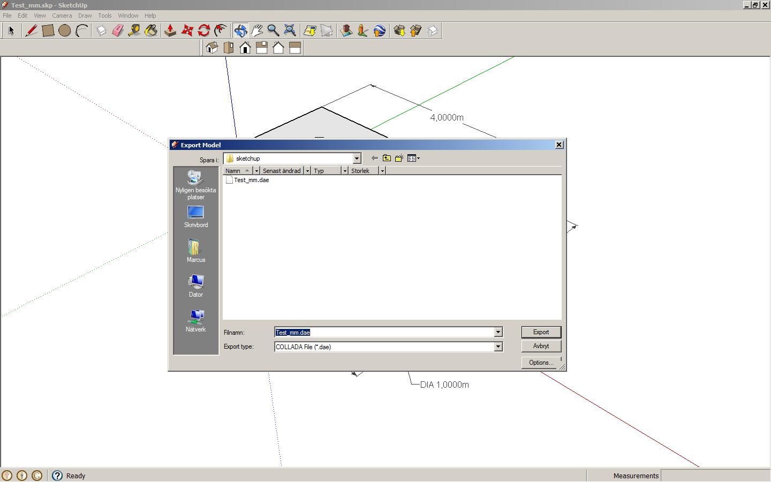Create new folder in Export dialog
The image size is (771, 482).
pos(399,158)
